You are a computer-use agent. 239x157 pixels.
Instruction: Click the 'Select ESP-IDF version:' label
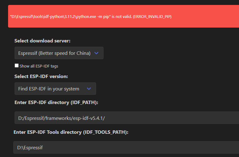pos(41,76)
